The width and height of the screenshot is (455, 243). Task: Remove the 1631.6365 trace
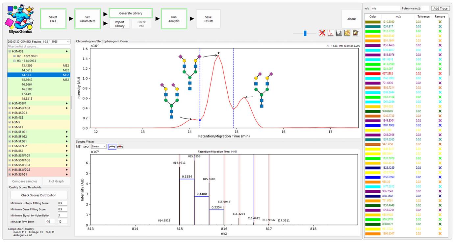(440, 139)
